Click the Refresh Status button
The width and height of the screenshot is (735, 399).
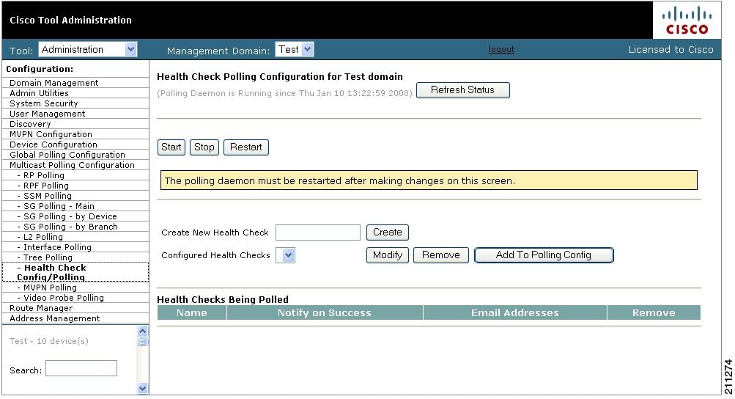462,90
